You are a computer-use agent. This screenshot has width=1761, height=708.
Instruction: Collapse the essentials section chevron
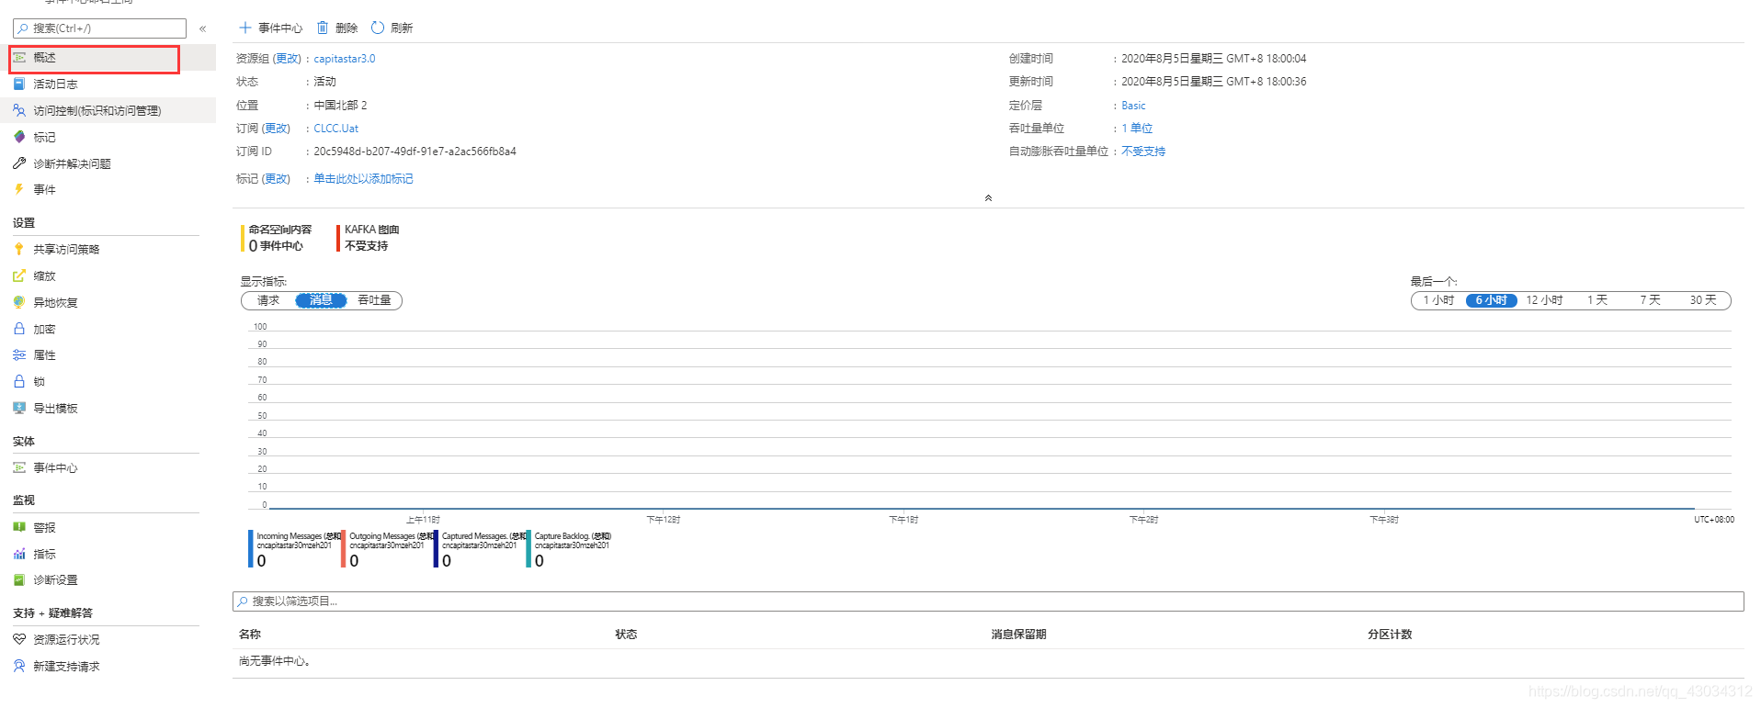pyautogui.click(x=988, y=197)
